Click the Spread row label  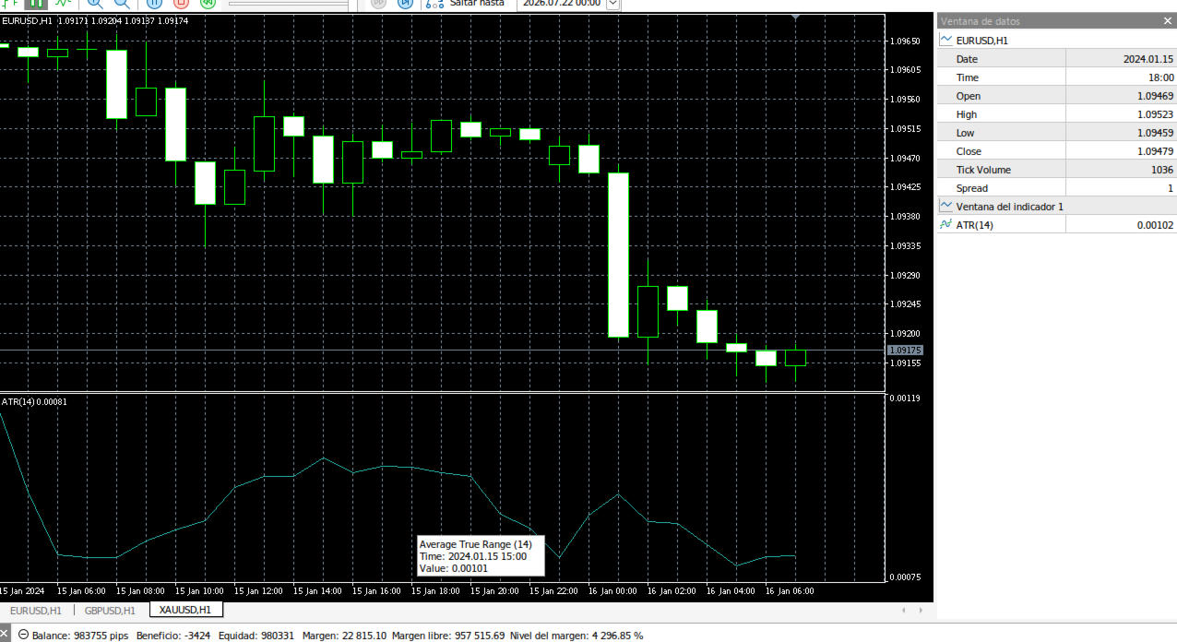coord(971,188)
